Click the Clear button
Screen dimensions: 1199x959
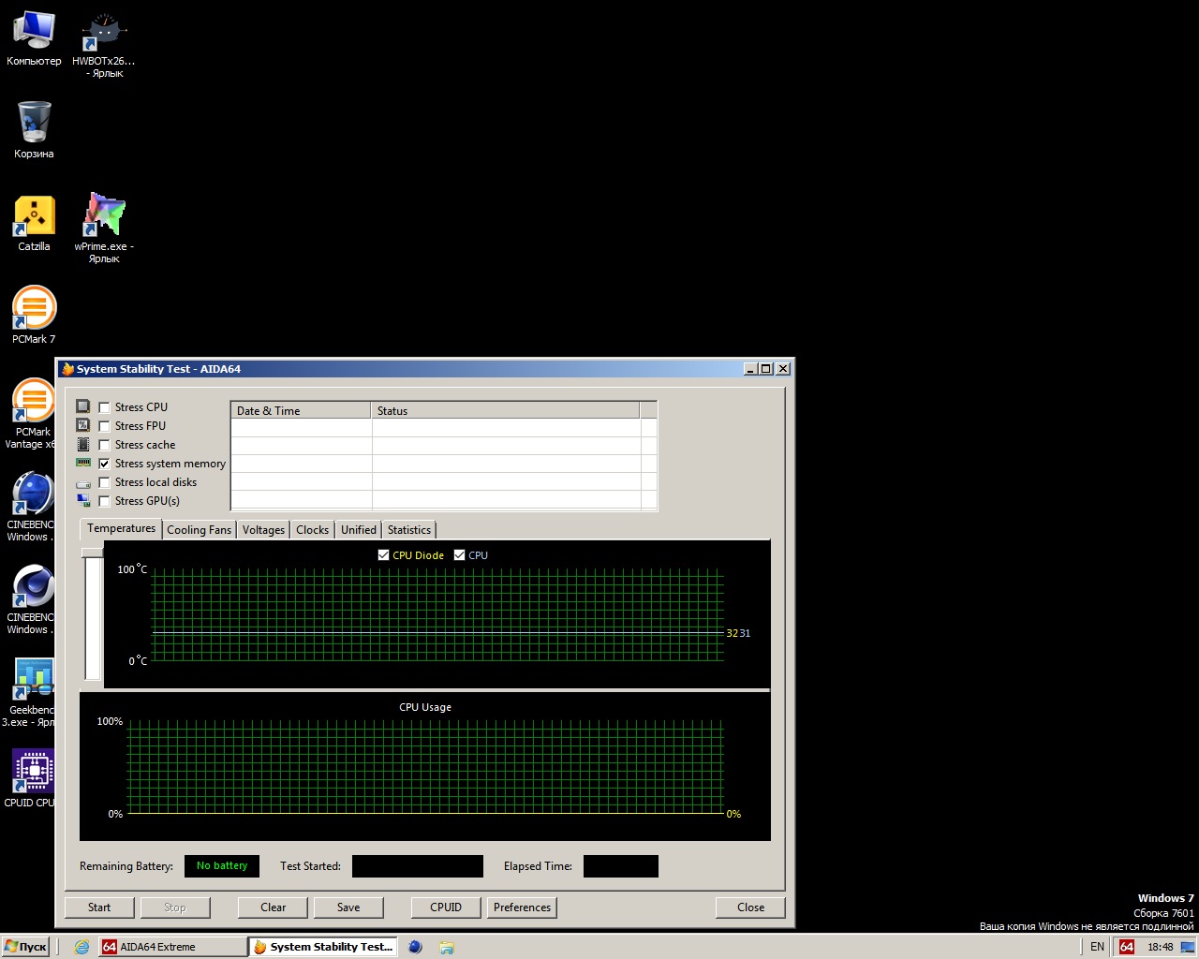(274, 907)
